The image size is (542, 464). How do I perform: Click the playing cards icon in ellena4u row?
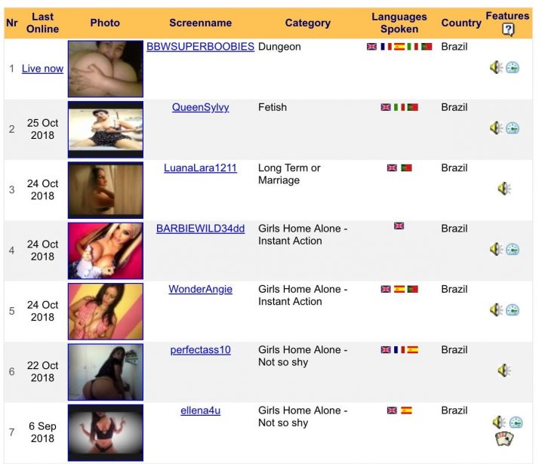tap(504, 439)
